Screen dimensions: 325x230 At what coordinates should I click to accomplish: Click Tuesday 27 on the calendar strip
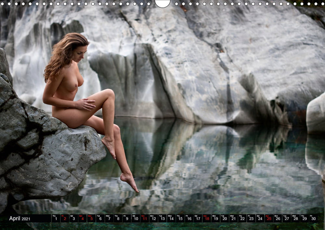tap(286, 218)
